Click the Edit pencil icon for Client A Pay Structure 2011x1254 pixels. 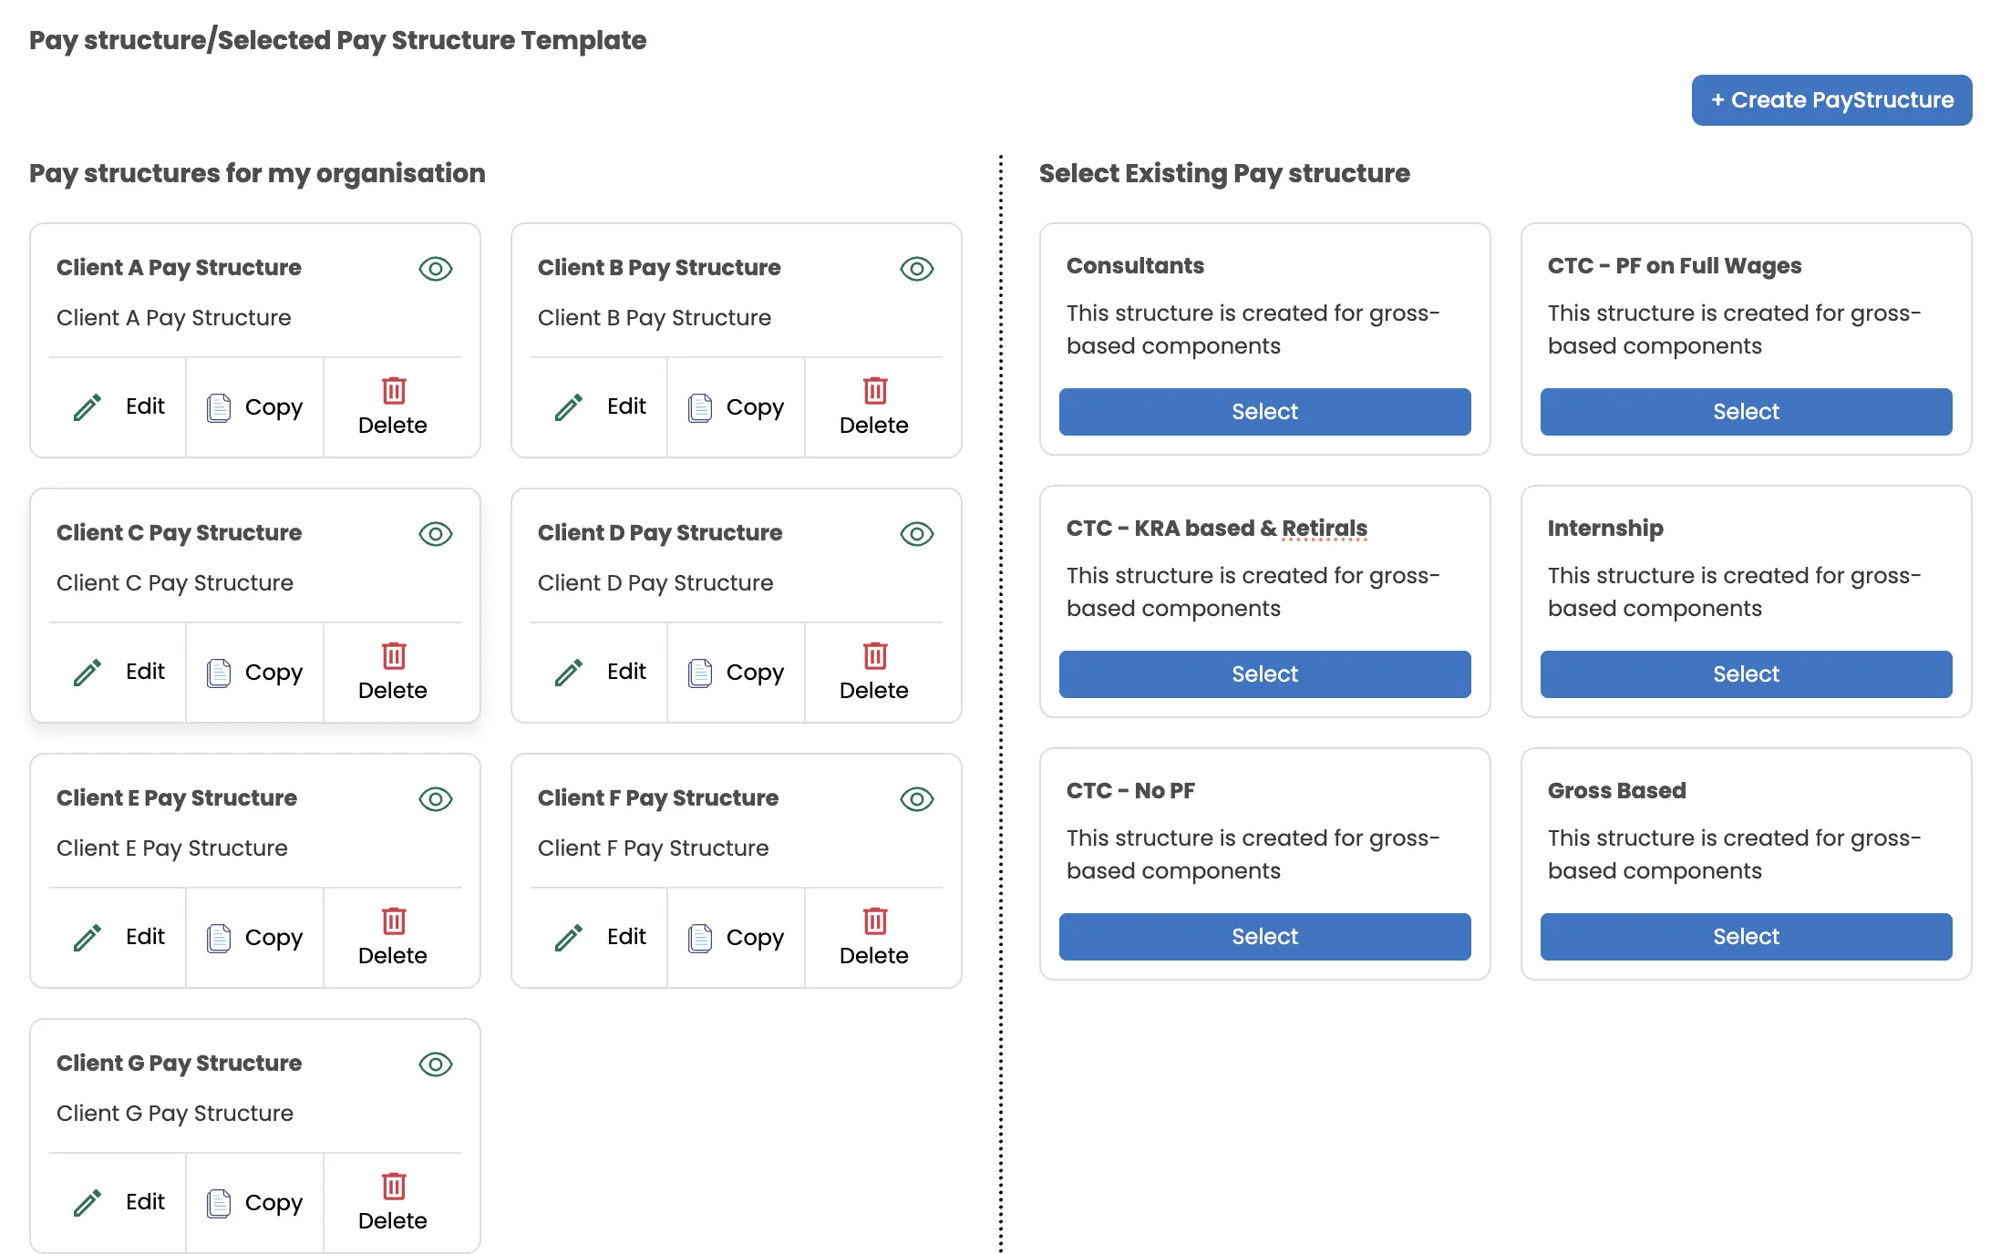(x=86, y=406)
